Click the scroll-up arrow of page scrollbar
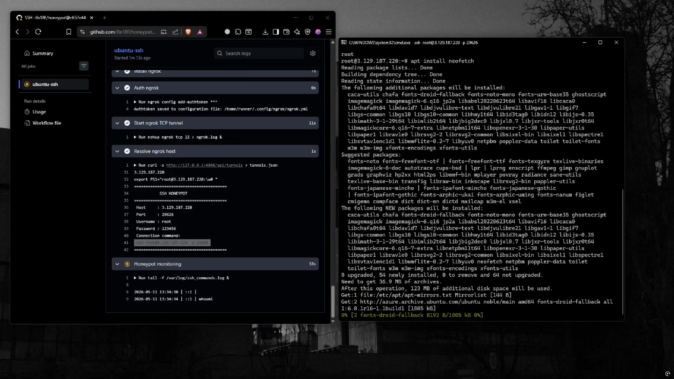The height and width of the screenshot is (379, 674). [x=333, y=42]
